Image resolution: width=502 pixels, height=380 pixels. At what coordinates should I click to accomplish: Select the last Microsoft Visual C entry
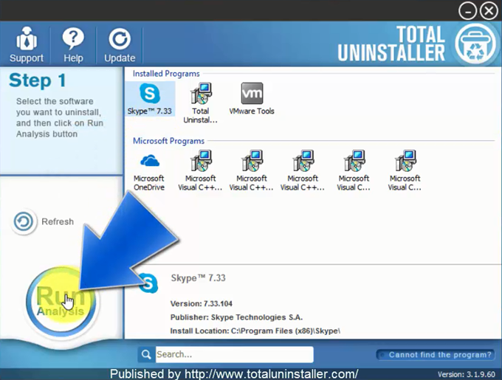(405, 171)
